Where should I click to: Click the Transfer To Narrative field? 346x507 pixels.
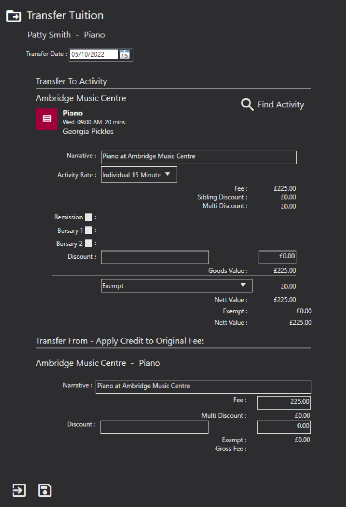coord(199,157)
